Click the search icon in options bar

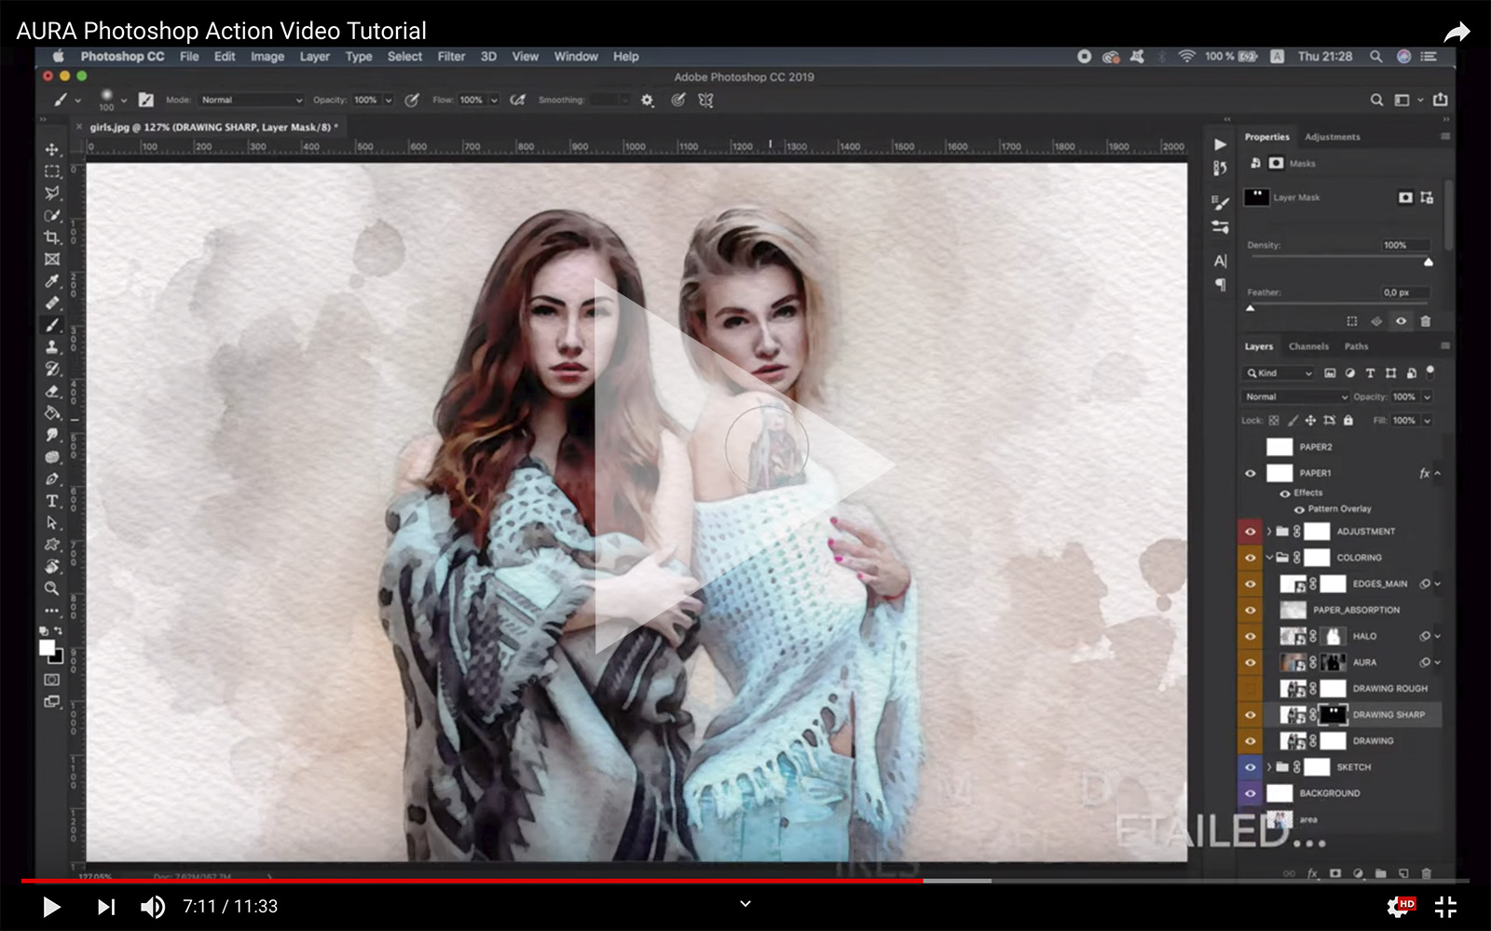click(1376, 100)
